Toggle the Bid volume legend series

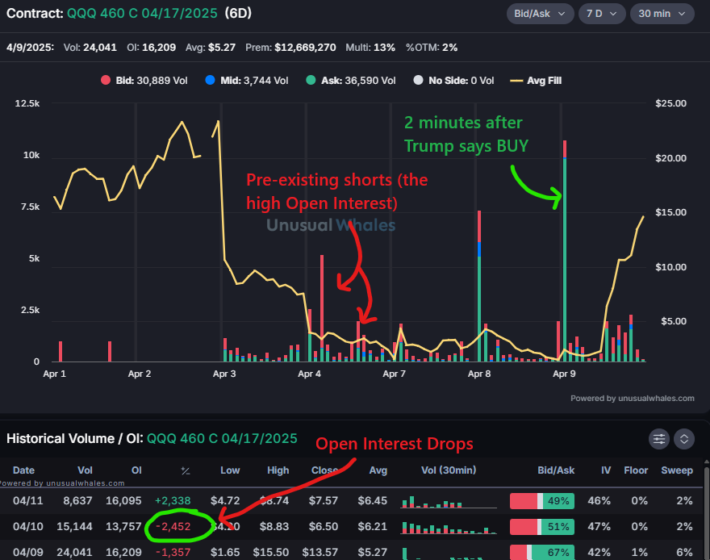point(144,81)
